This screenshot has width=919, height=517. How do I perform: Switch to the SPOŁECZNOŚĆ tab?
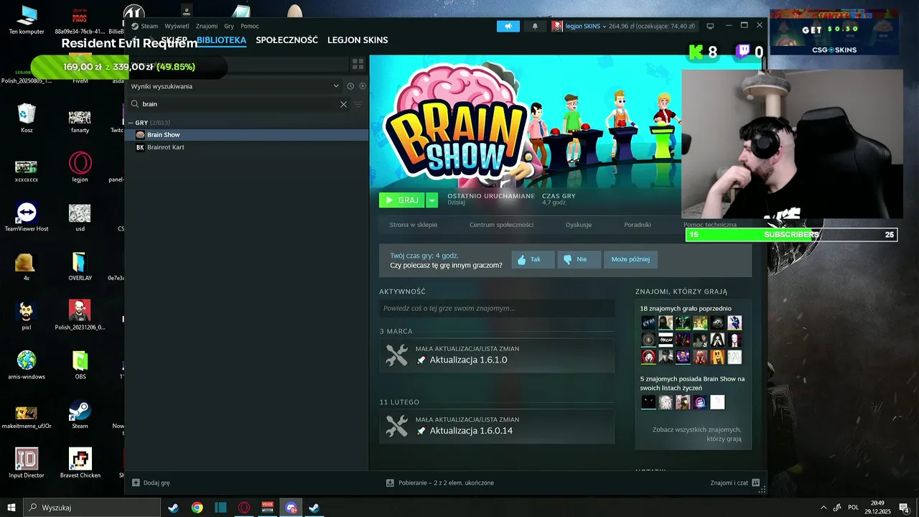(286, 40)
